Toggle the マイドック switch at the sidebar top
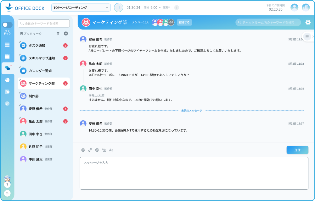 (x=7, y=24)
